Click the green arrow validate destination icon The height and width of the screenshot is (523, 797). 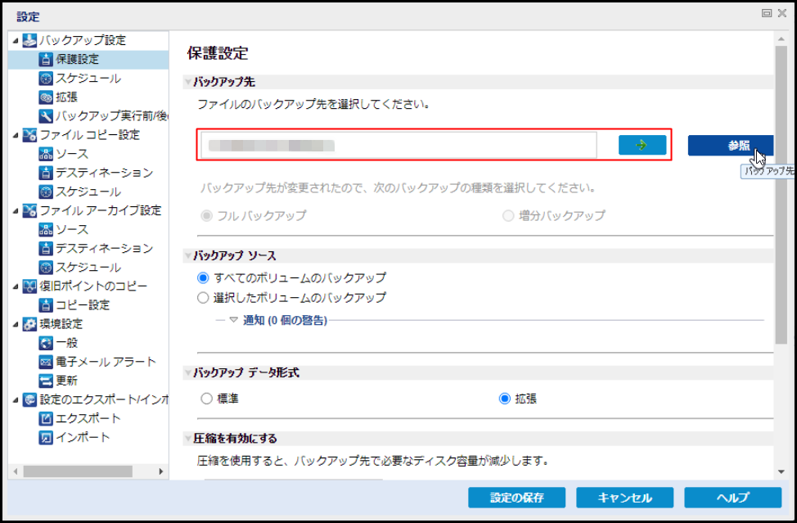point(642,145)
